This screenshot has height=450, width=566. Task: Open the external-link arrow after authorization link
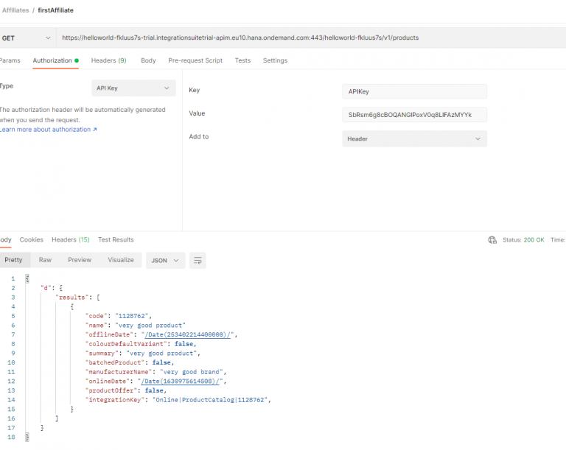click(95, 130)
